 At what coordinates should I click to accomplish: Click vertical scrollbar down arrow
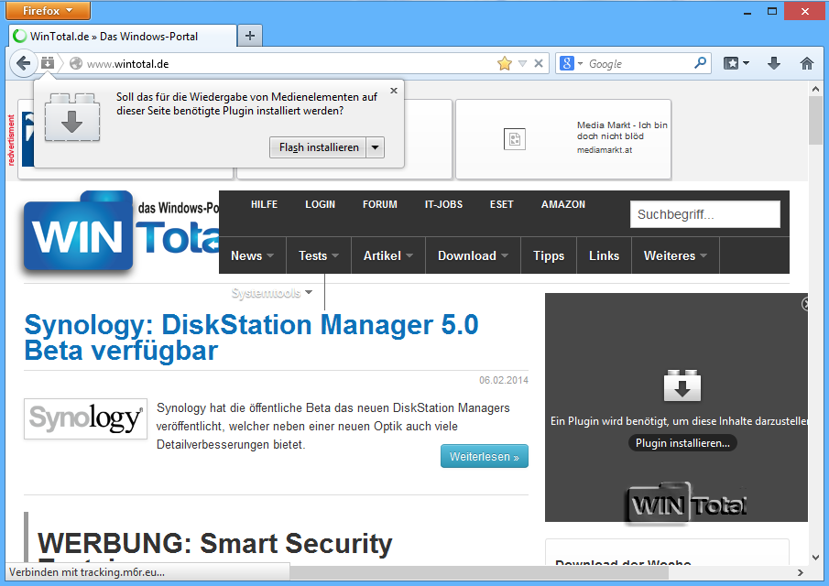point(815,558)
